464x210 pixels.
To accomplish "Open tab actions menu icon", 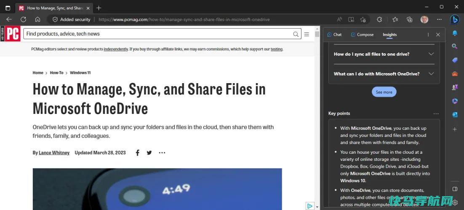I will [8, 8].
